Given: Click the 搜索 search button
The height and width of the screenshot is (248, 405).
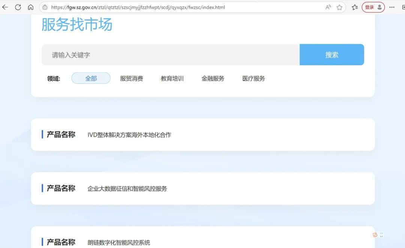Looking at the screenshot, I should click(x=331, y=54).
